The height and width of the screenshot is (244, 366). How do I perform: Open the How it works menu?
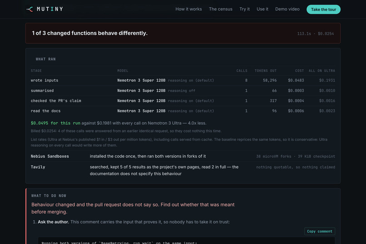coord(188,9)
